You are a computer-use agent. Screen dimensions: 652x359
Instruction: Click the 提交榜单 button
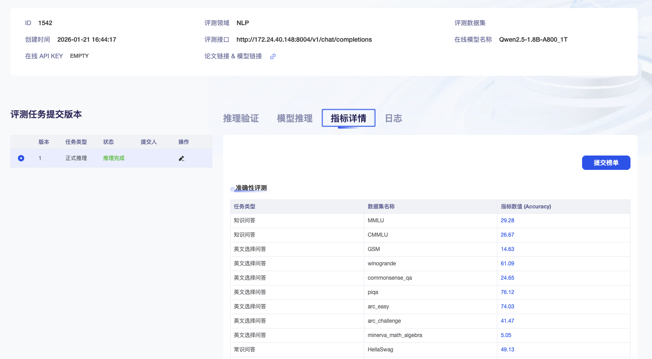[606, 162]
